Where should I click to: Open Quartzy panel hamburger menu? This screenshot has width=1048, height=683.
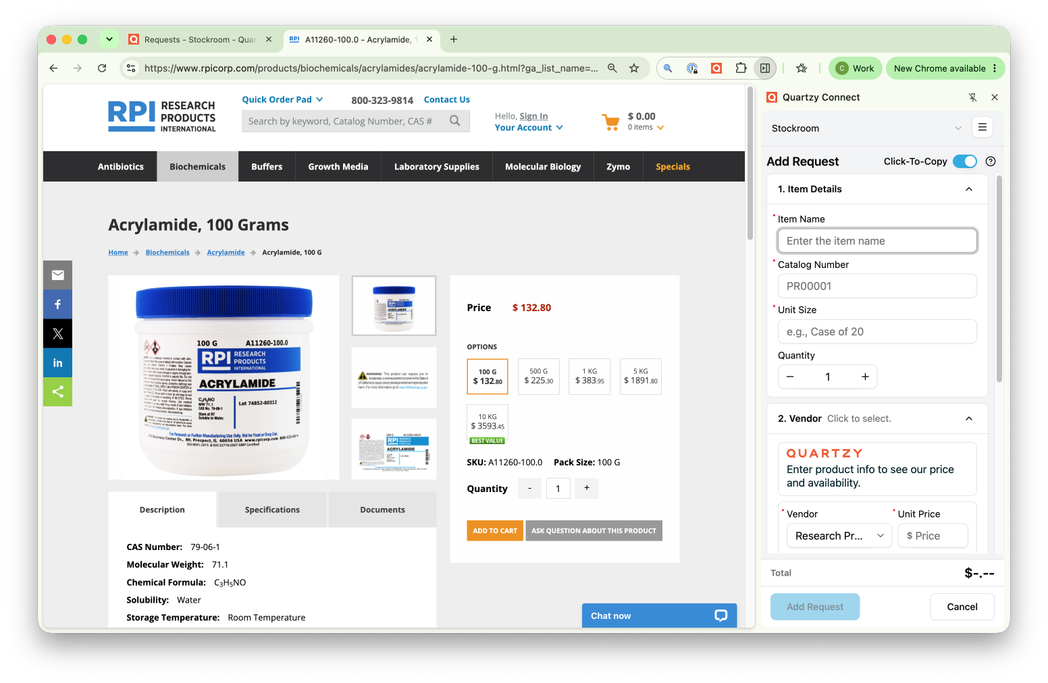point(983,127)
